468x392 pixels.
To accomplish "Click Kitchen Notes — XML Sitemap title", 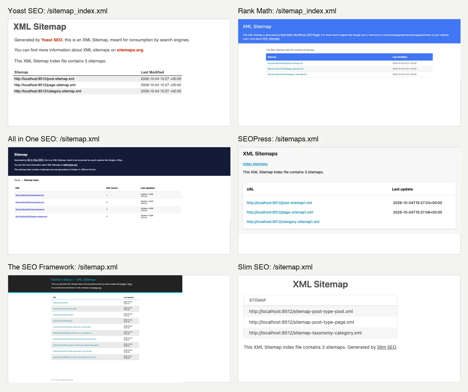I will pos(73,280).
